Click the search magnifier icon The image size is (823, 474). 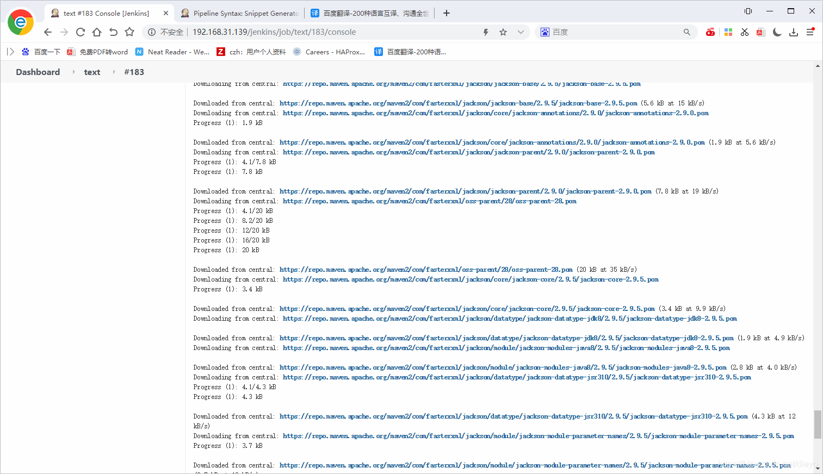(687, 32)
